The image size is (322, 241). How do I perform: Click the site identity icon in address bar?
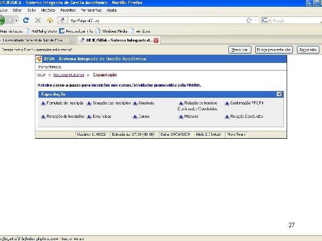point(62,20)
